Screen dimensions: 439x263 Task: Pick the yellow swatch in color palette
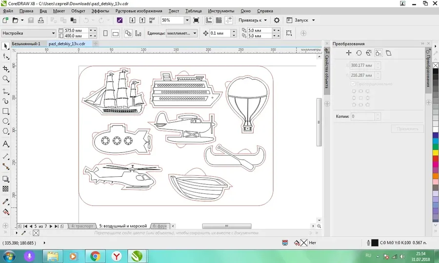436,152
